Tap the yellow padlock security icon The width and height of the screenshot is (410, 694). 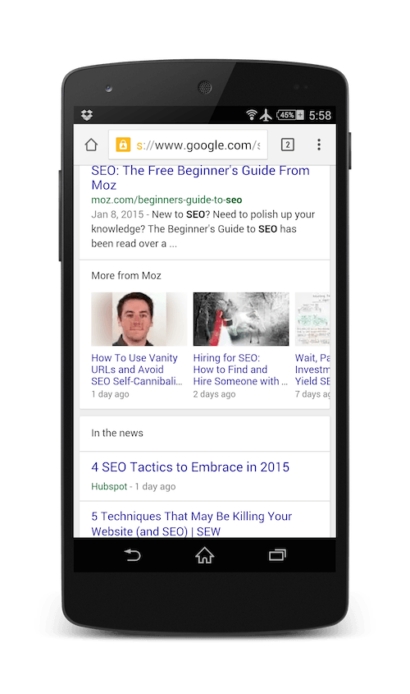pyautogui.click(x=123, y=145)
